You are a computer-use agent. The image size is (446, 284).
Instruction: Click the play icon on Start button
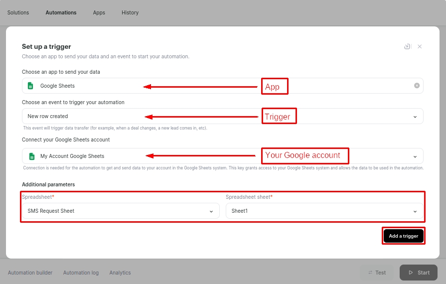pyautogui.click(x=411, y=273)
